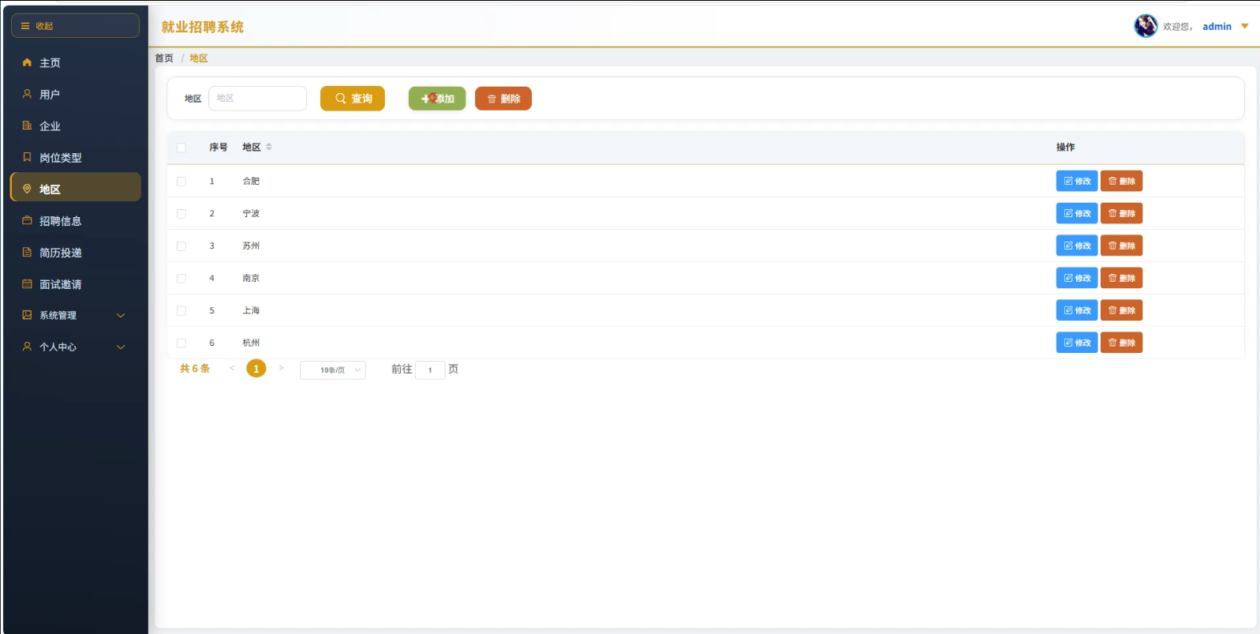Select the 地区 location pin item
The image size is (1260, 634).
coord(27,189)
